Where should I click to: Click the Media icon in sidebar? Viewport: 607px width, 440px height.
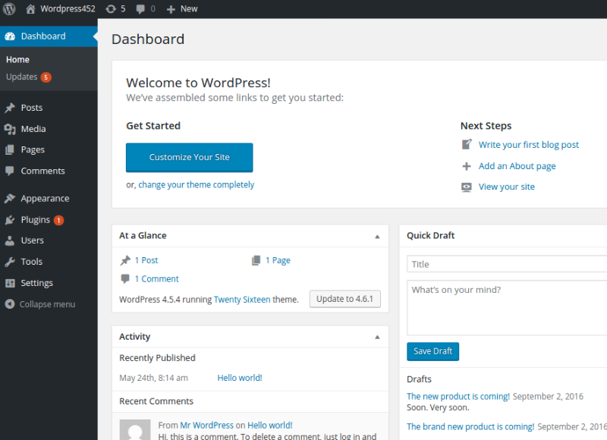click(x=10, y=129)
